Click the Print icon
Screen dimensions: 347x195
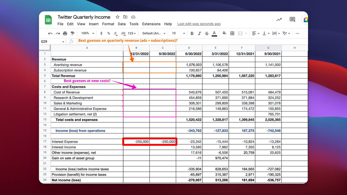pos(65,34)
